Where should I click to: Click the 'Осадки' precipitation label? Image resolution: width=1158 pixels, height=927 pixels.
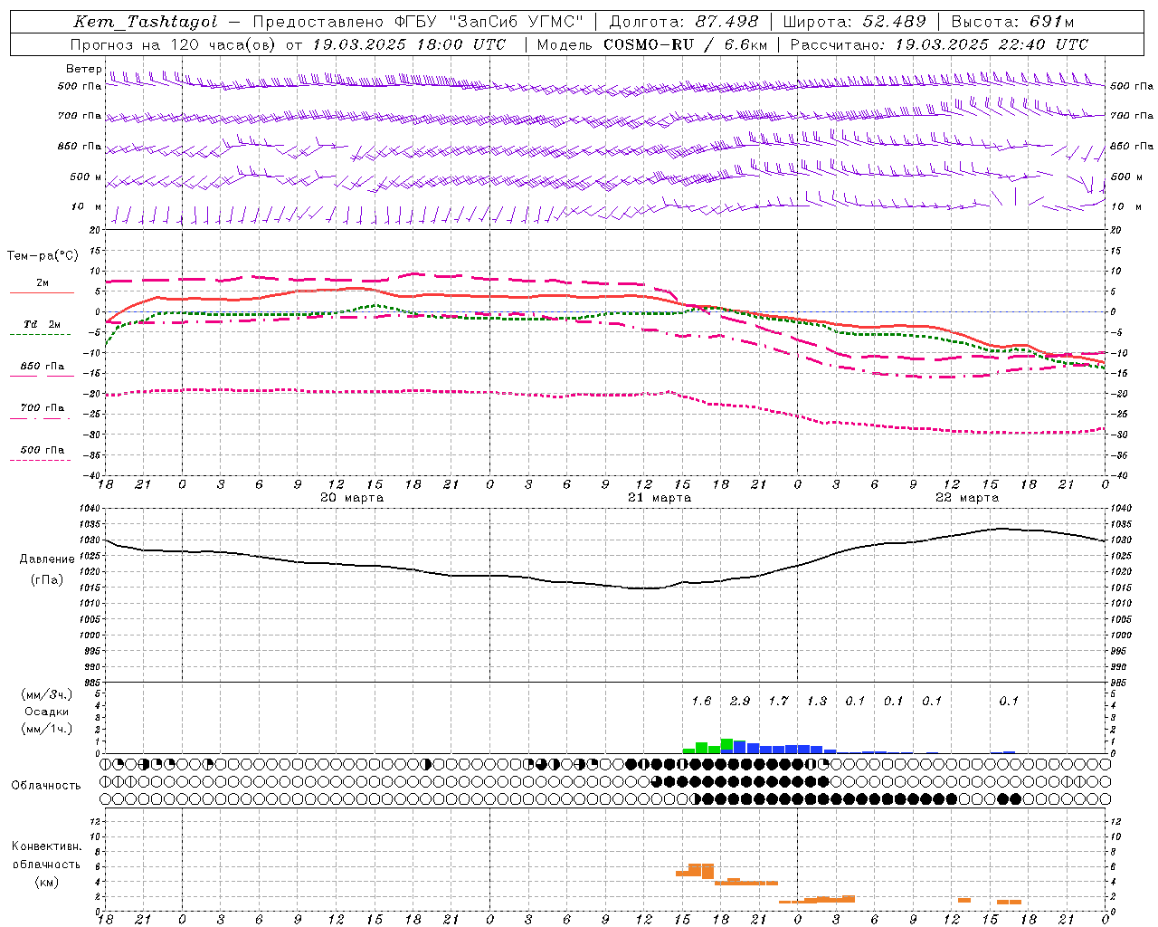coord(47,712)
